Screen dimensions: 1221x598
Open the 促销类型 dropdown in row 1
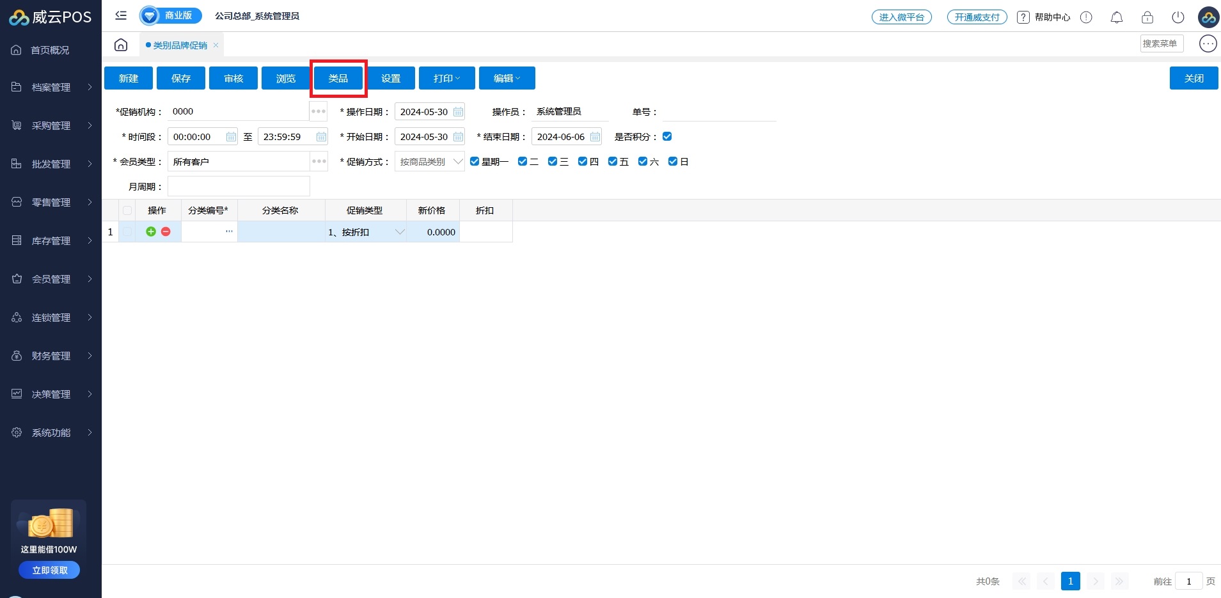pos(399,232)
